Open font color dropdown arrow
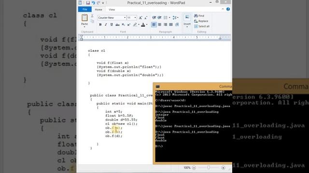 (x=147, y=25)
